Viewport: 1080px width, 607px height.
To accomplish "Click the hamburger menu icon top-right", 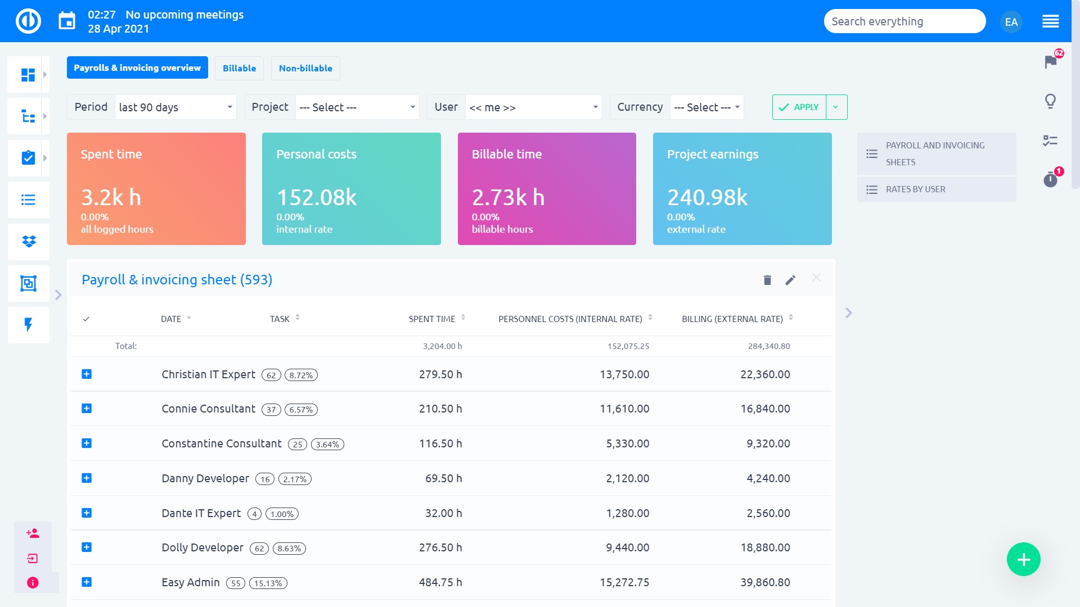I will point(1050,21).
